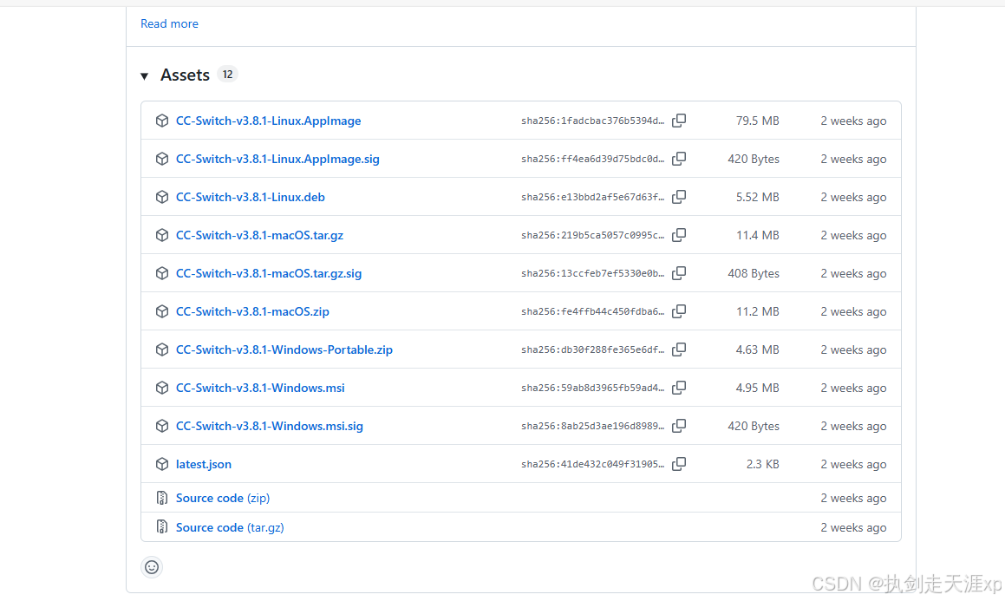
Task: Download CC-Switch-v3.8.1-macOS.zip
Action: click(x=252, y=311)
